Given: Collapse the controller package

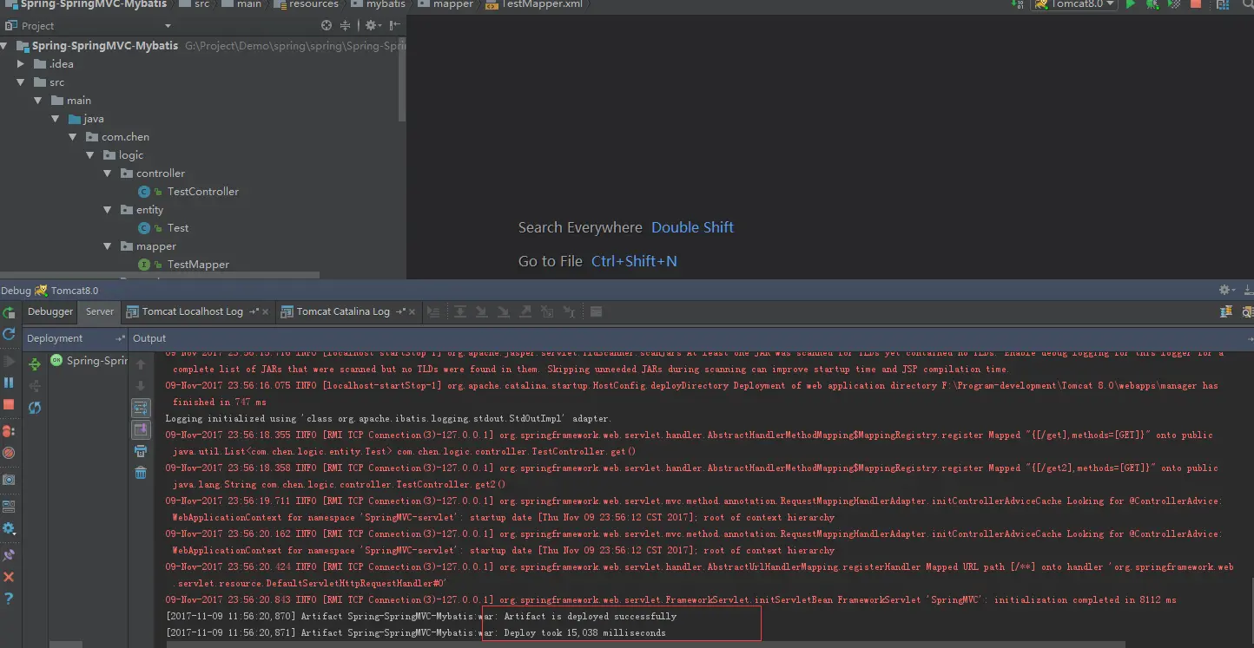Looking at the screenshot, I should pos(108,173).
